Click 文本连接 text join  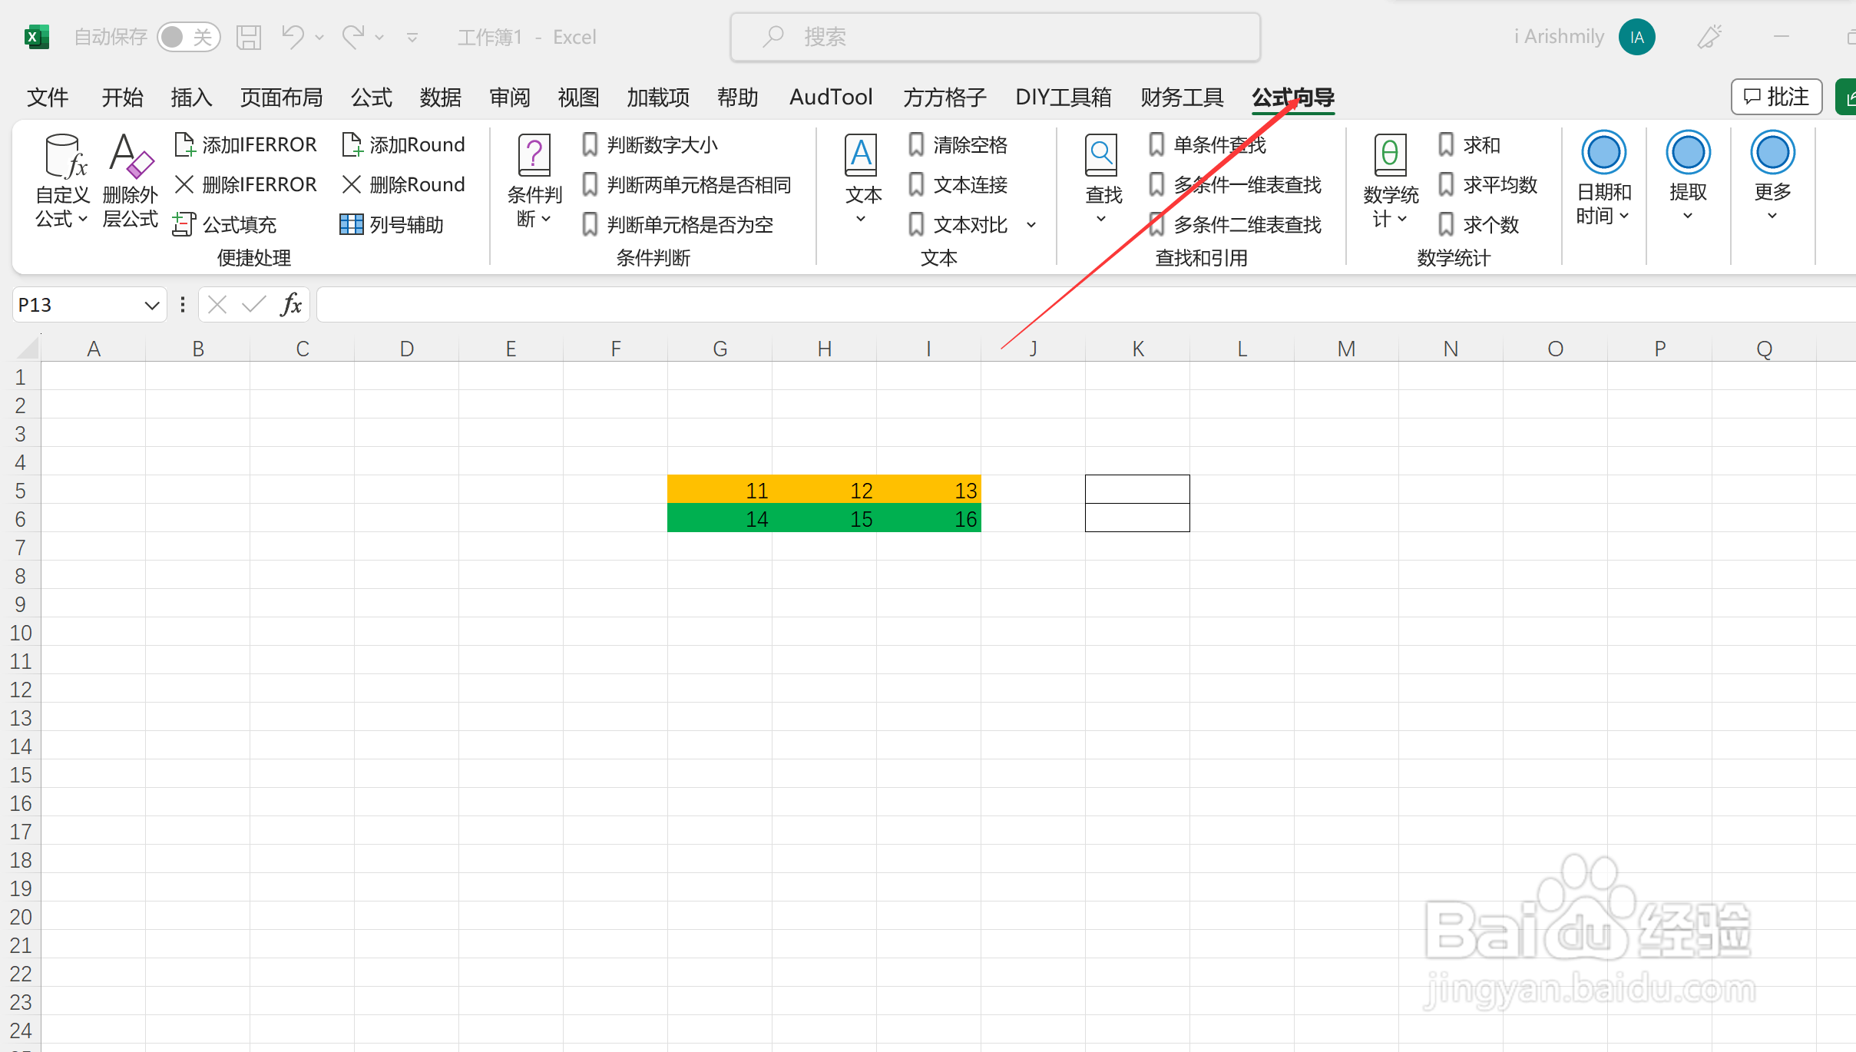[x=958, y=184]
